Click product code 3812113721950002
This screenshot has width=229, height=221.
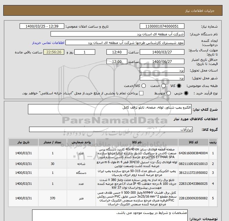point(193,173)
